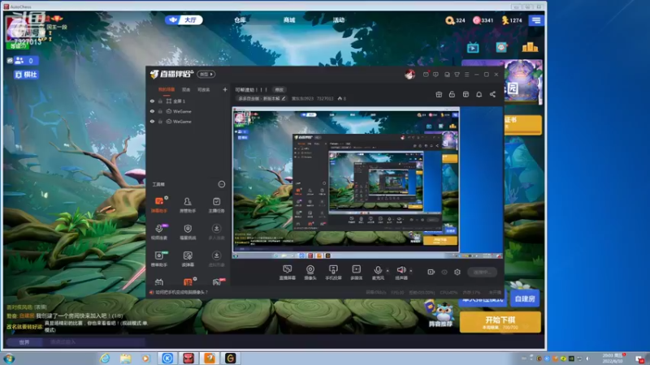Open the mode switch pill beside the logo

[x=206, y=74]
